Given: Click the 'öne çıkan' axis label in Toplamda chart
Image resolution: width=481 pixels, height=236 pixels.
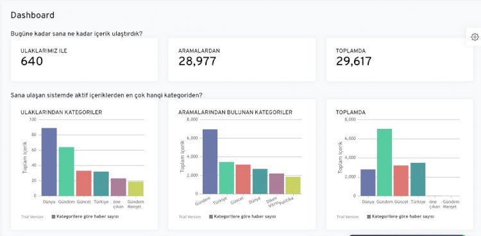Looking at the screenshot, I should [434, 205].
